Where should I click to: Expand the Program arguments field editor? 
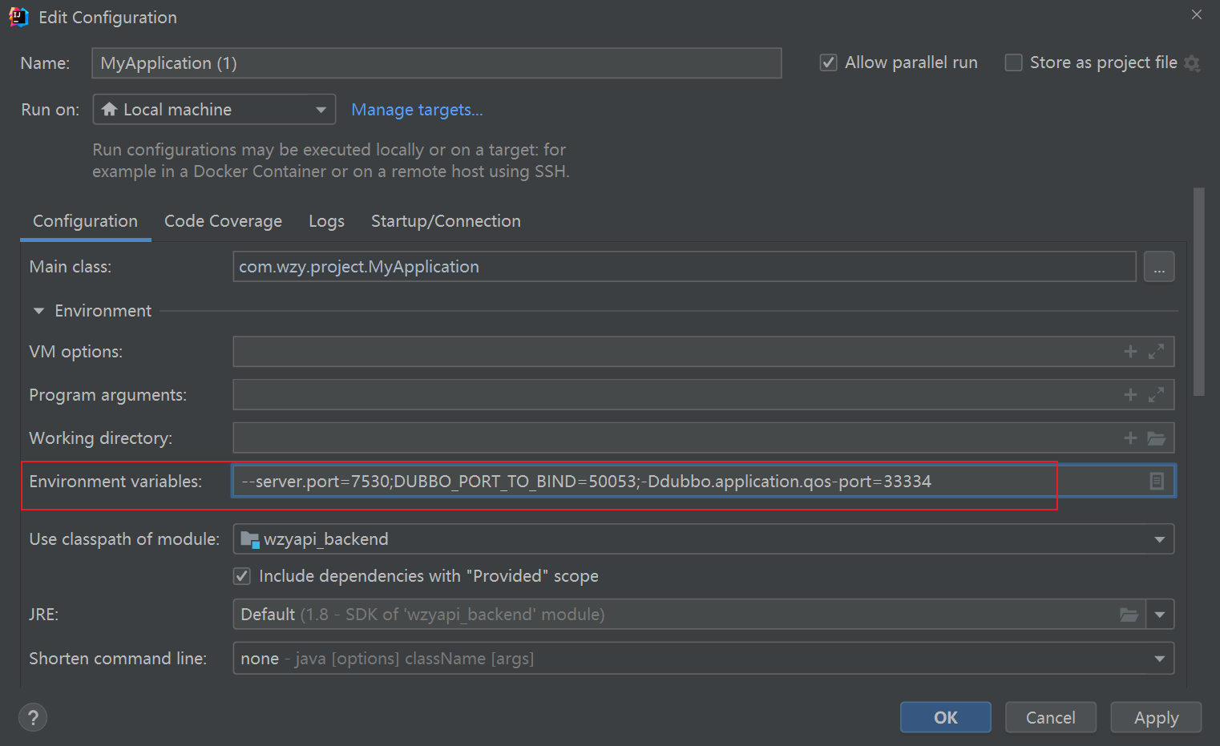click(1156, 395)
